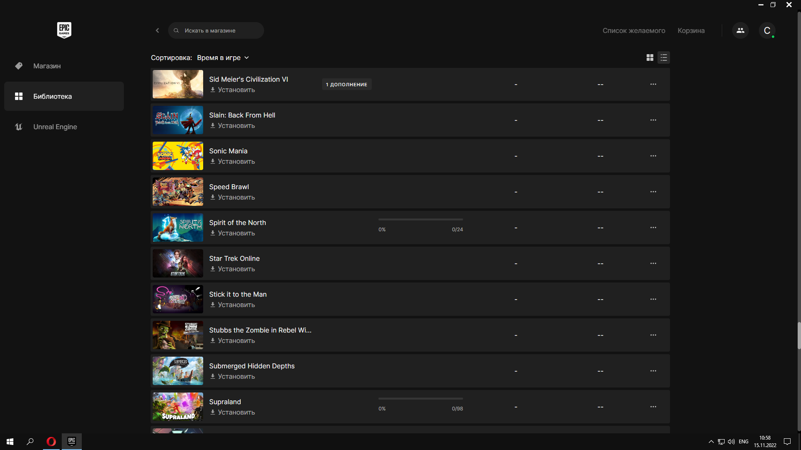Install Stubbs the Zombie
This screenshot has height=450, width=801.
pyautogui.click(x=232, y=340)
